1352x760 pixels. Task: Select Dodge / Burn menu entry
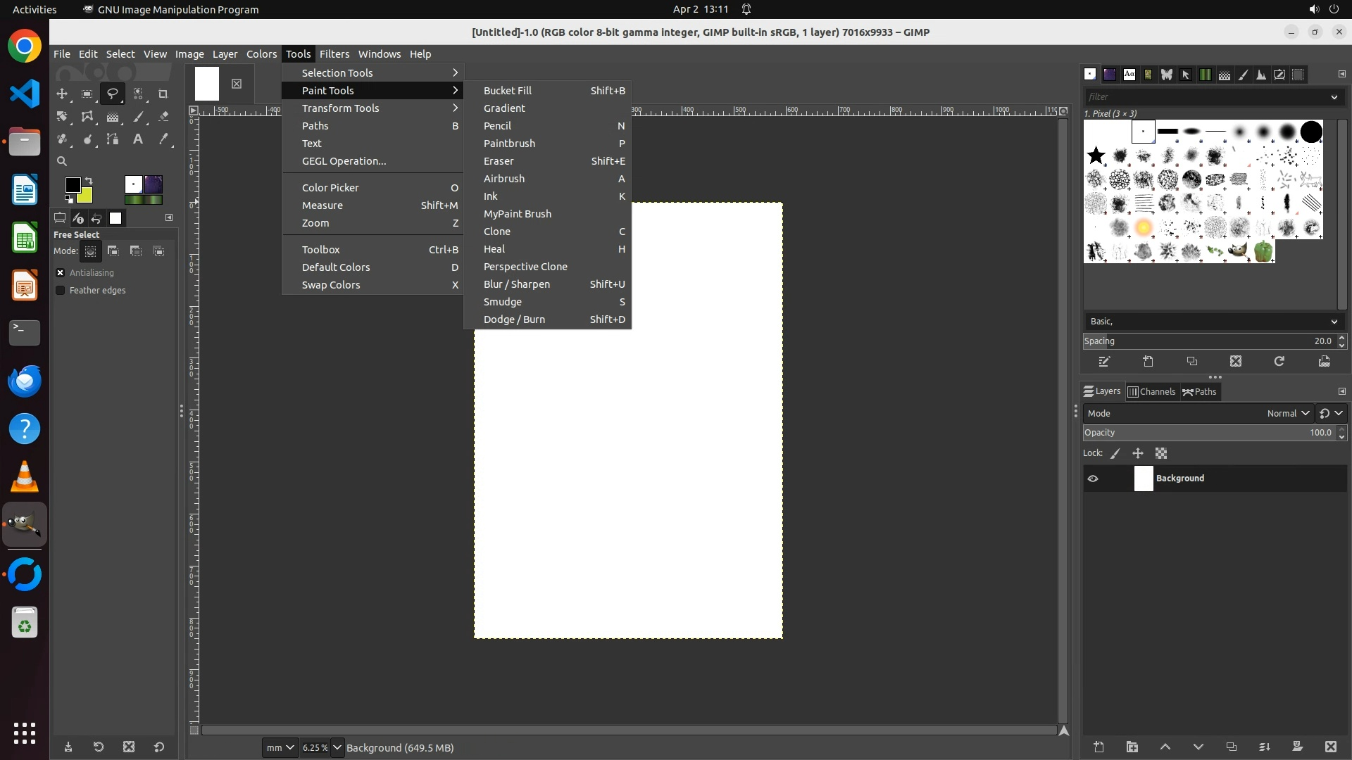[514, 319]
